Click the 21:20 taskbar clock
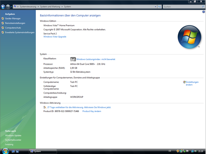 201,151
